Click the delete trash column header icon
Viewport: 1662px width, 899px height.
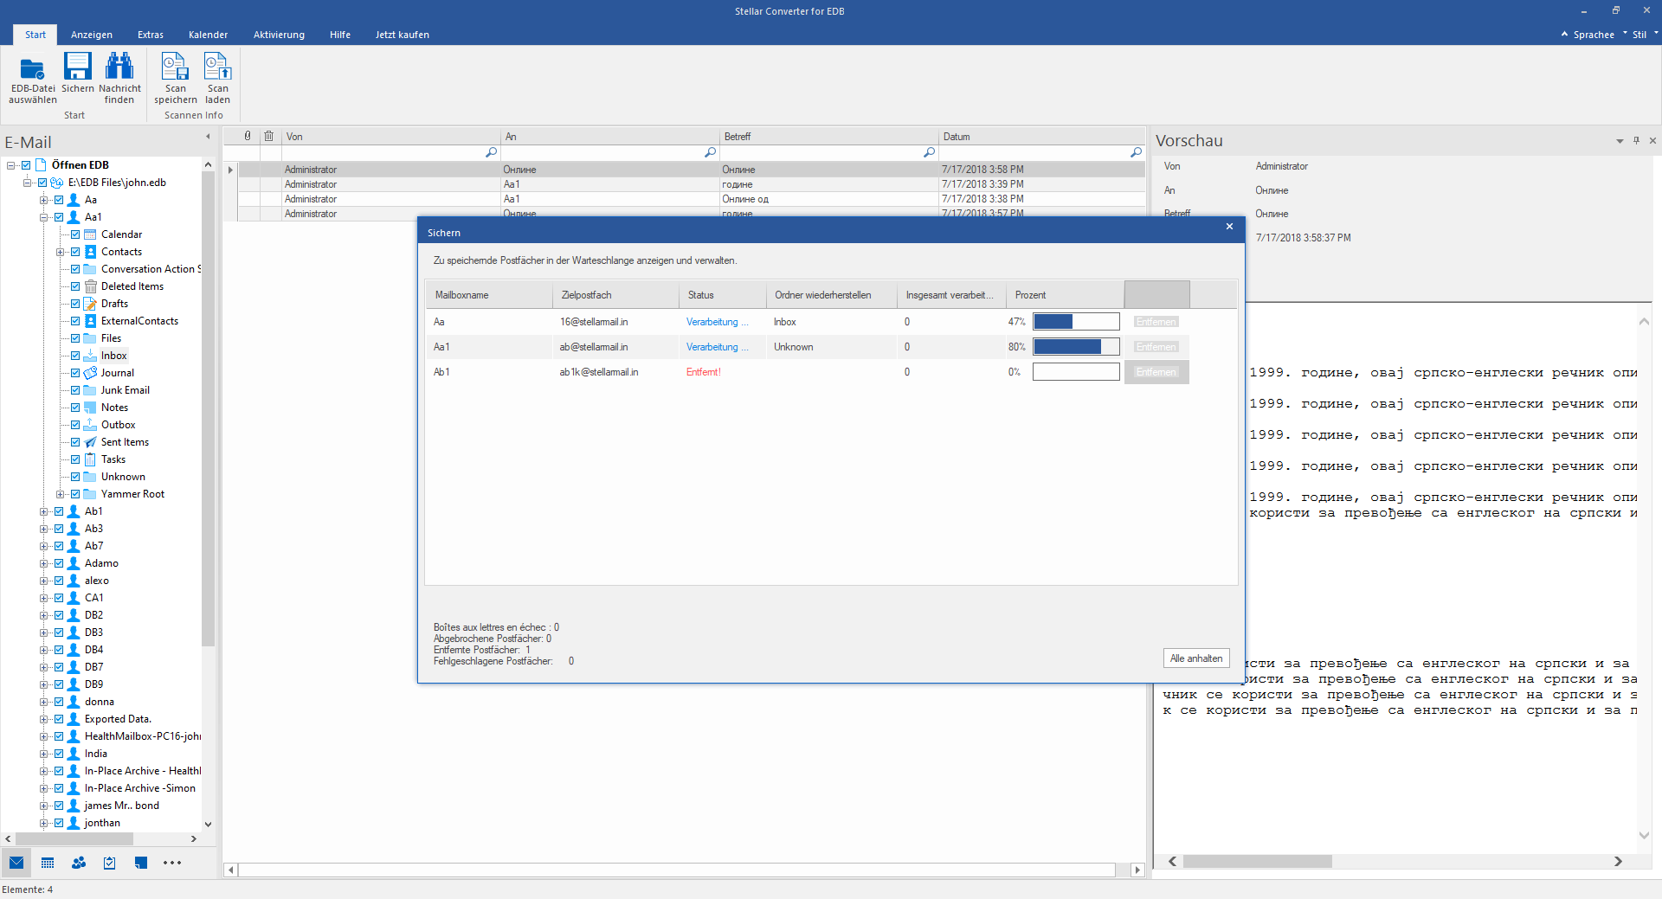[269, 136]
